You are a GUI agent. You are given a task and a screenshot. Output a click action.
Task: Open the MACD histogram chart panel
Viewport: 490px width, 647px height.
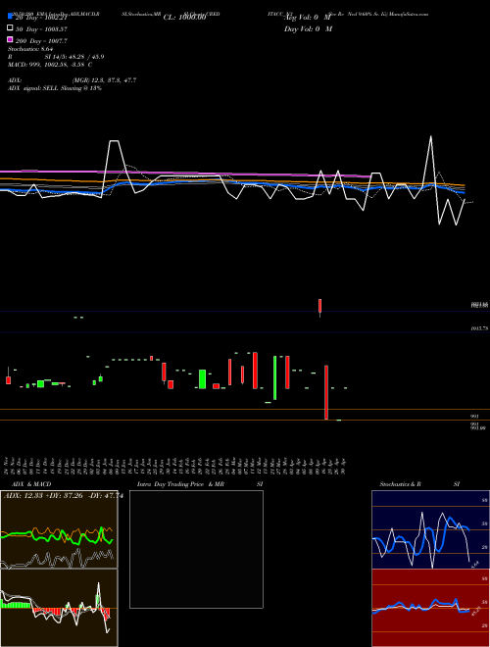pos(59,608)
